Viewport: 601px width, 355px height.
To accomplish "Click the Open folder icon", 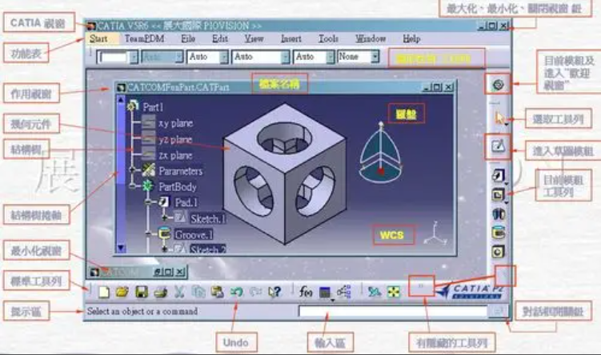I will [x=122, y=292].
